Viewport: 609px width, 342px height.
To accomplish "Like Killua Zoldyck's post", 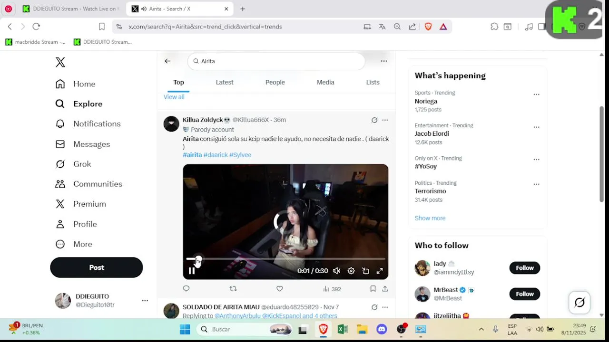I will [x=280, y=288].
